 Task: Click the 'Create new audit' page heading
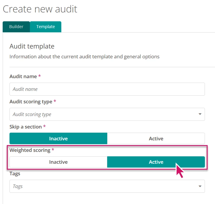(x=40, y=9)
